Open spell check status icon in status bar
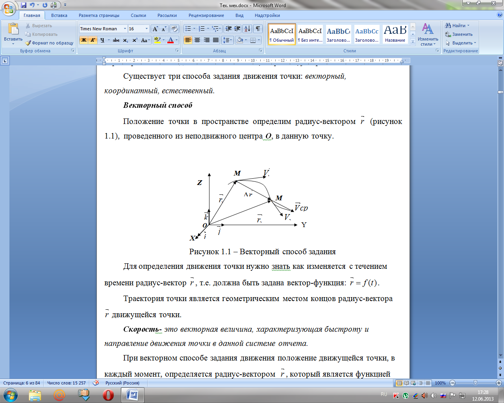 click(96, 383)
